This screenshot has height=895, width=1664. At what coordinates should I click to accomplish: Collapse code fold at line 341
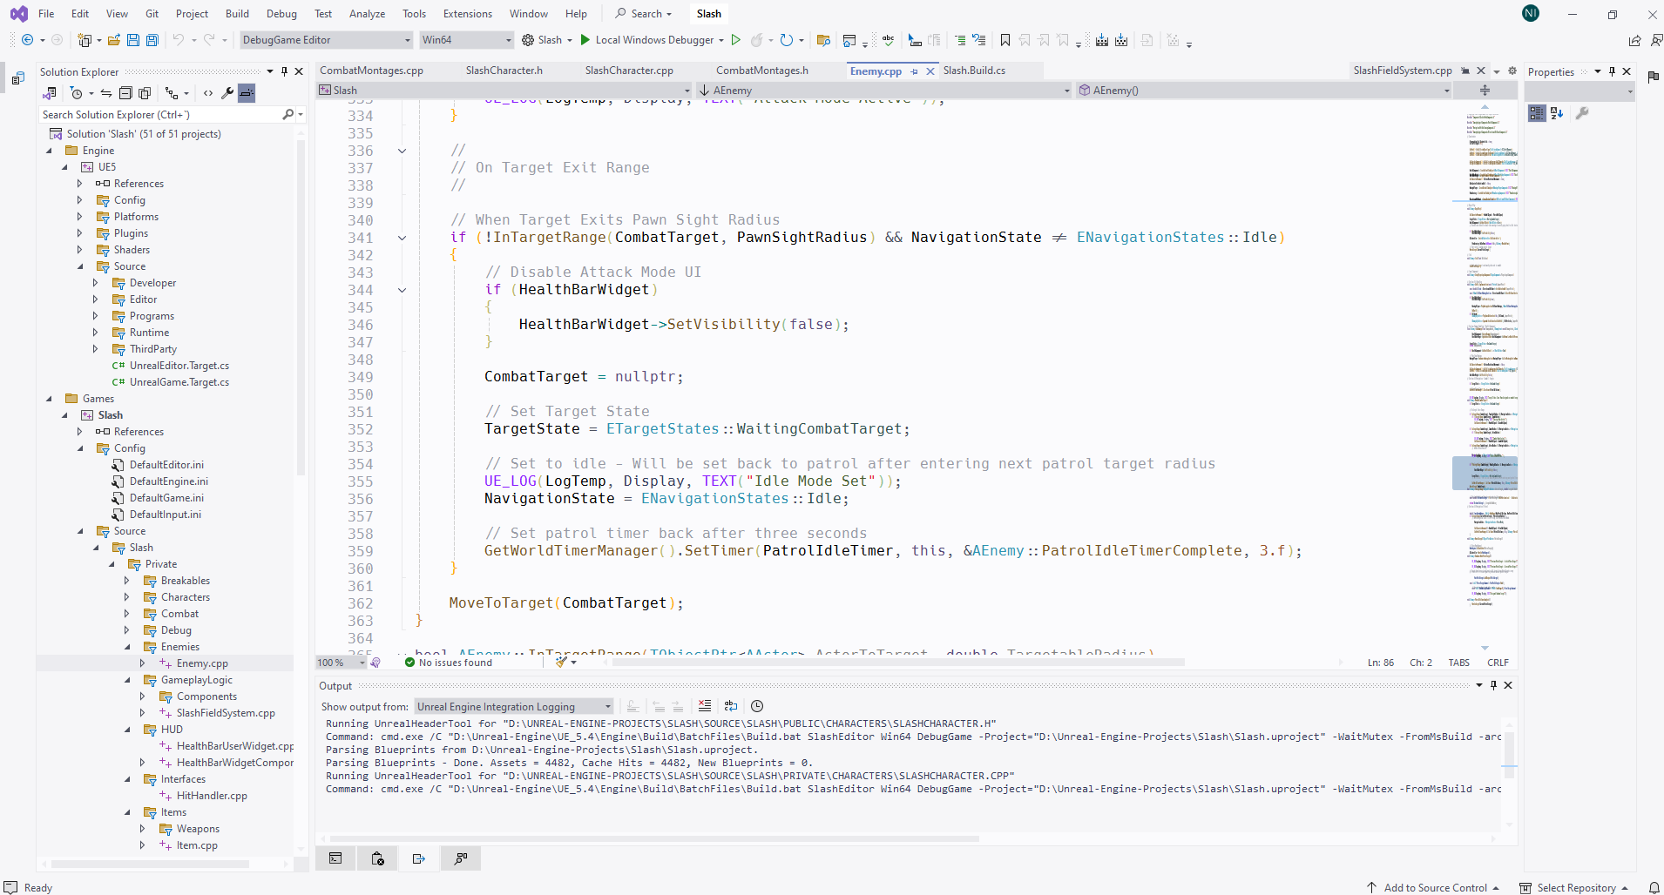(x=402, y=238)
